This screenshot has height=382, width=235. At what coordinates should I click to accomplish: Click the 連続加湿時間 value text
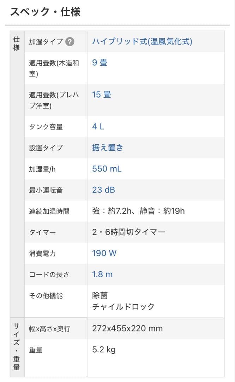138,211
